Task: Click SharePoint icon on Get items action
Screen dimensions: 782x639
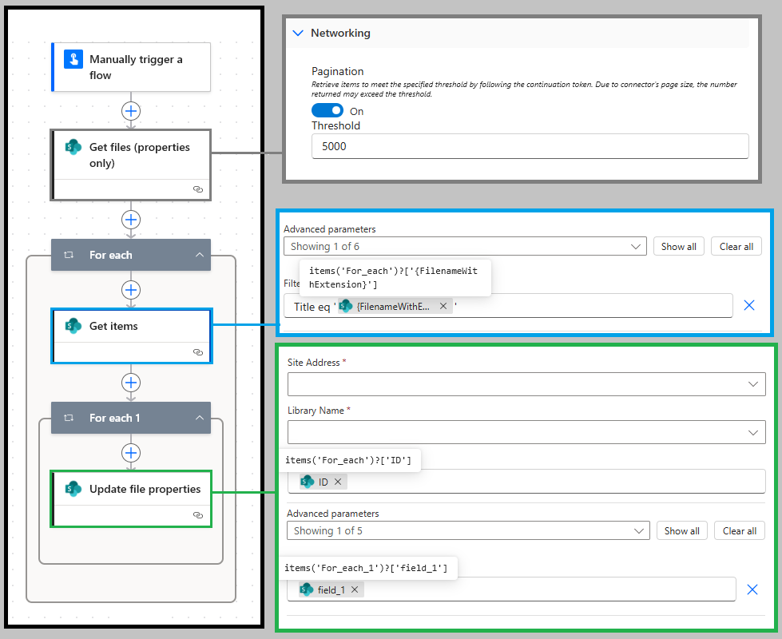Action: pos(73,326)
